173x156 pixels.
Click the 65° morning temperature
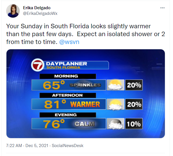(x=54, y=85)
